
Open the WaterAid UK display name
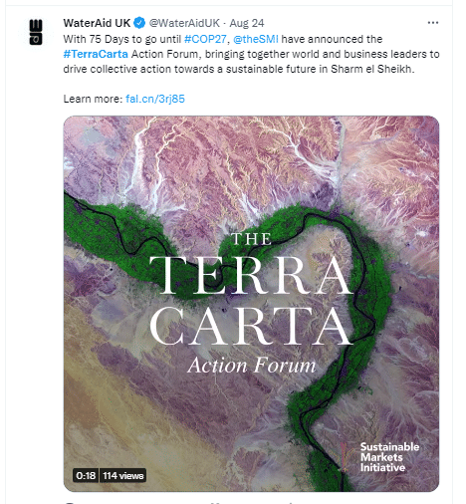pyautogui.click(x=97, y=23)
